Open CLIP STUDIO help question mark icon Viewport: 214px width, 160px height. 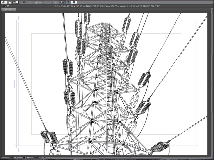point(74,2)
